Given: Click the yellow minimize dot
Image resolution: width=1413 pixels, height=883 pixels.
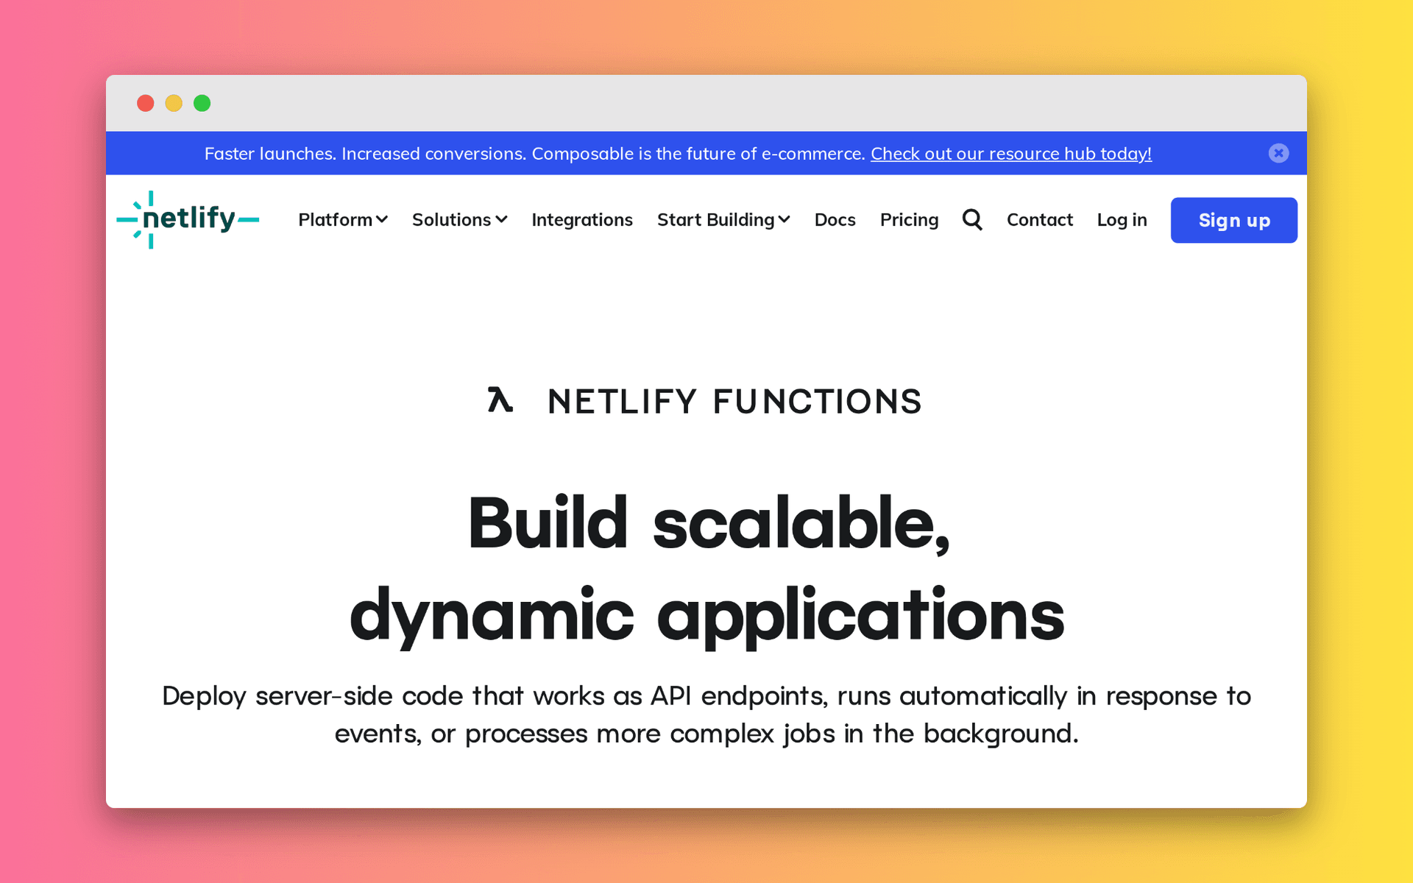Looking at the screenshot, I should point(174,103).
